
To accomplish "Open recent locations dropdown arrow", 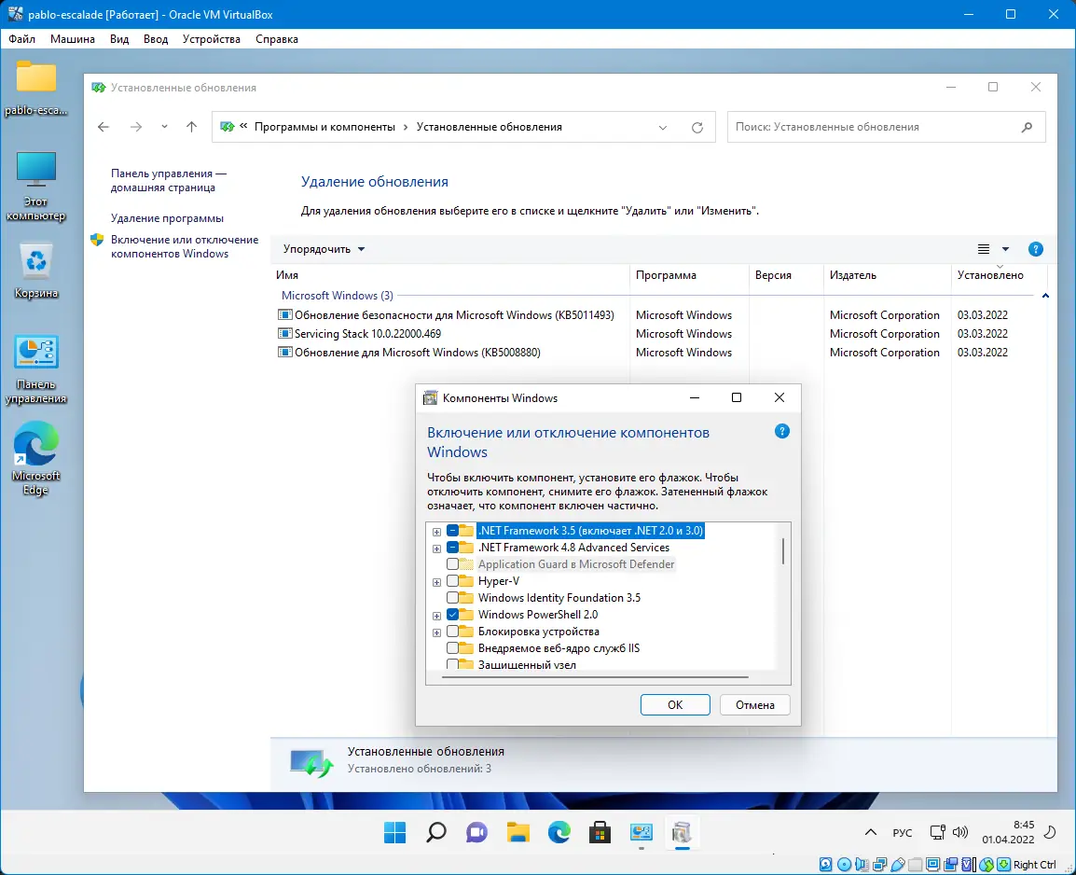I will click(164, 126).
